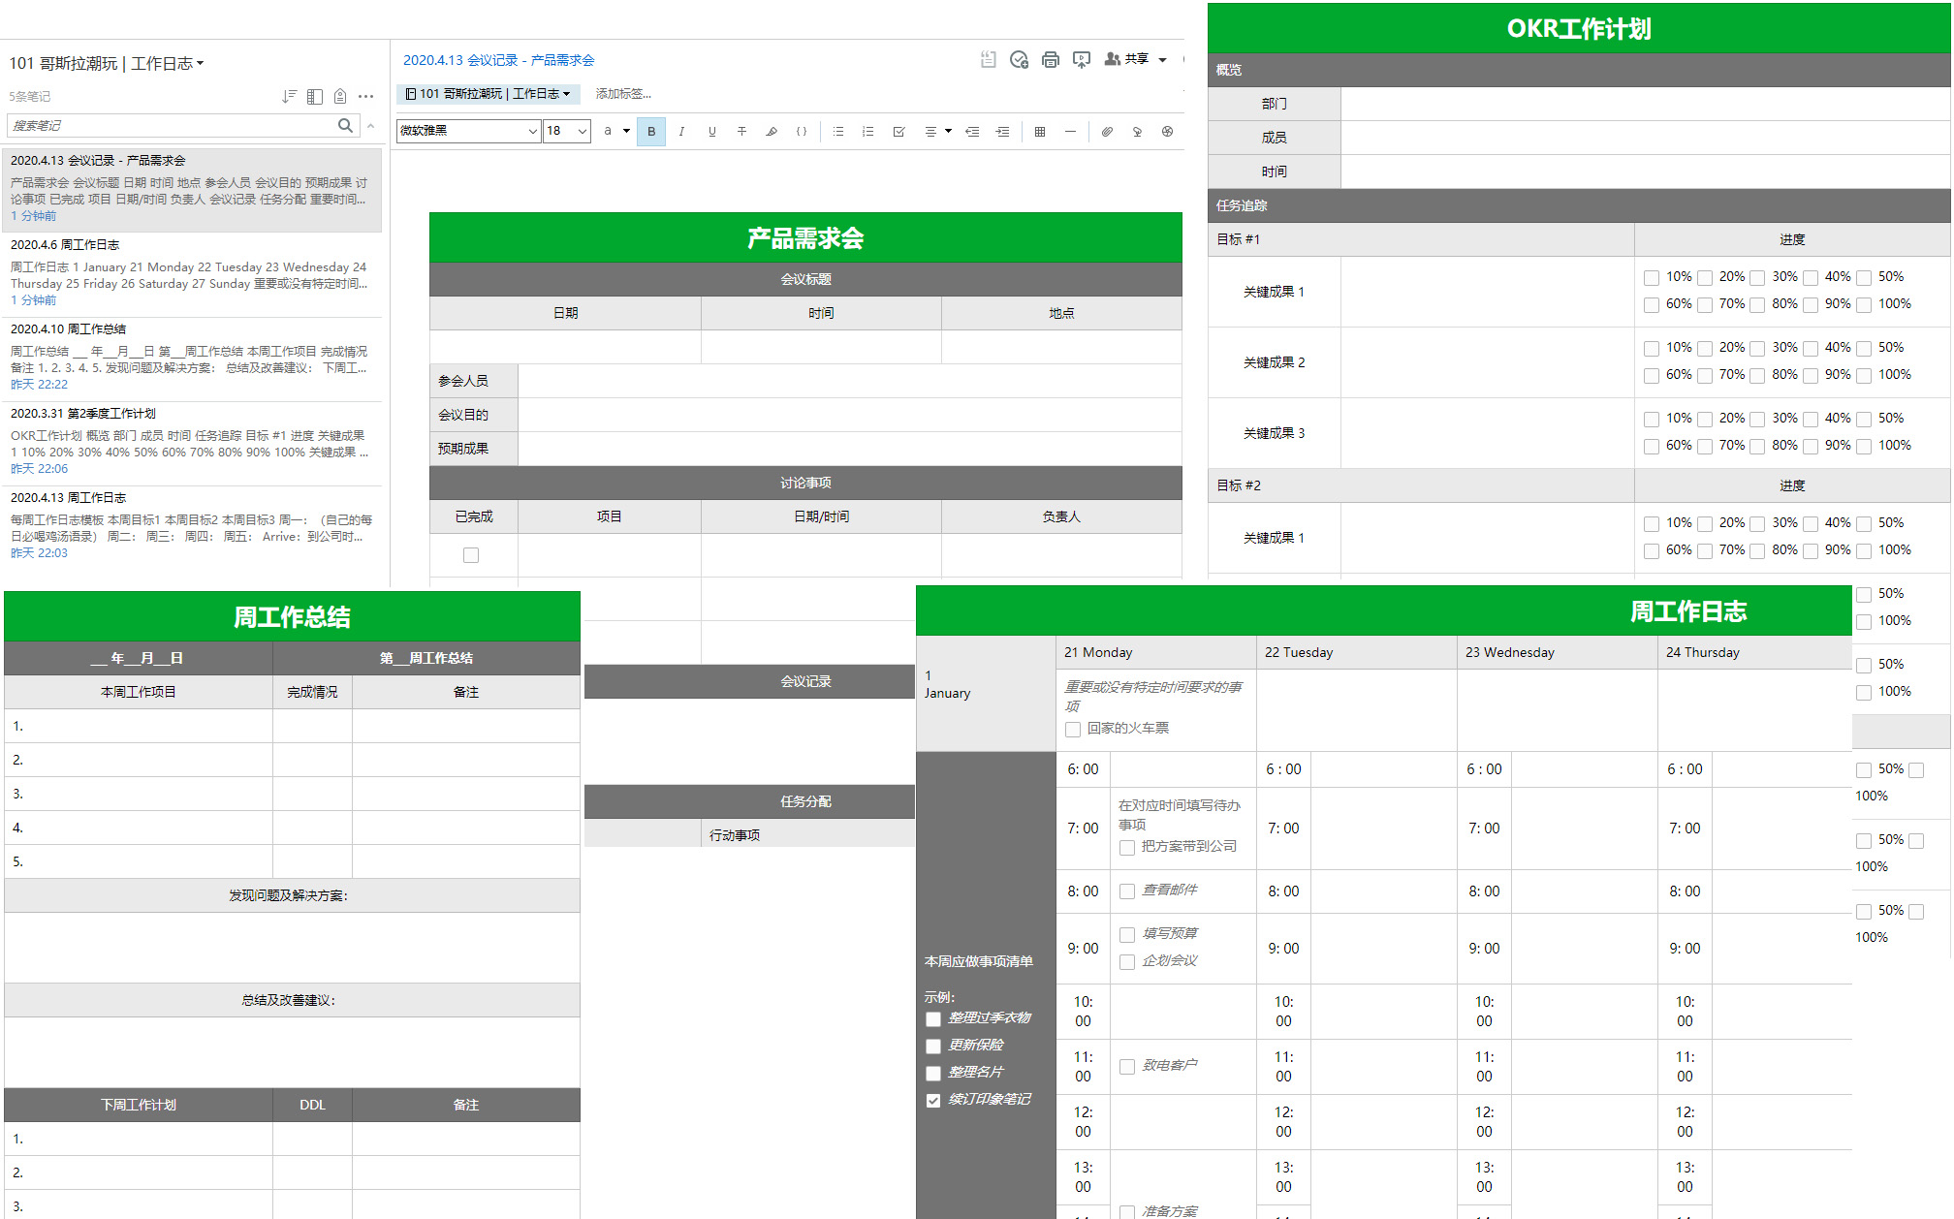The width and height of the screenshot is (1954, 1219).
Task: Decrease paragraph indent
Action: [x=972, y=131]
